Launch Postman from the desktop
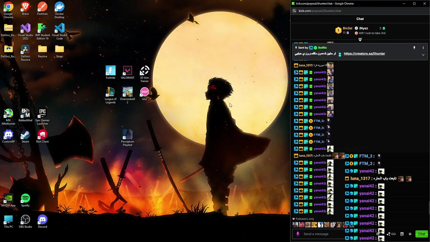Viewport: 430px width, 242px height. point(42,9)
